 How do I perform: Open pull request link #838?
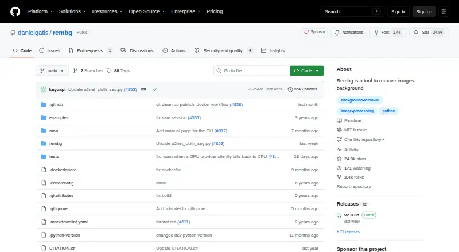coord(236,105)
